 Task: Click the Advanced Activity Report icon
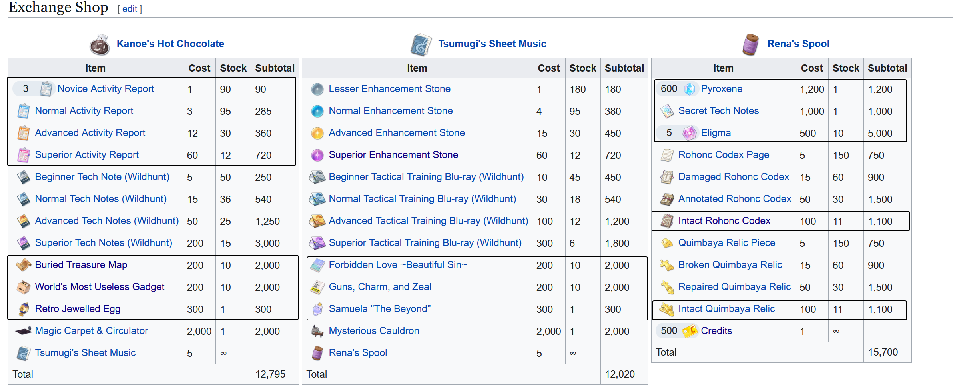coord(24,133)
